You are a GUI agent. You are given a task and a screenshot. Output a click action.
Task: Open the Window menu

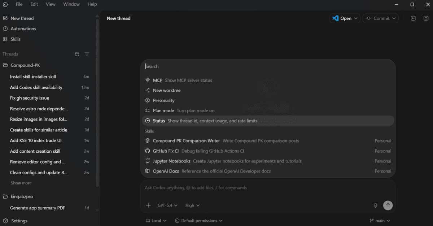pyautogui.click(x=71, y=4)
